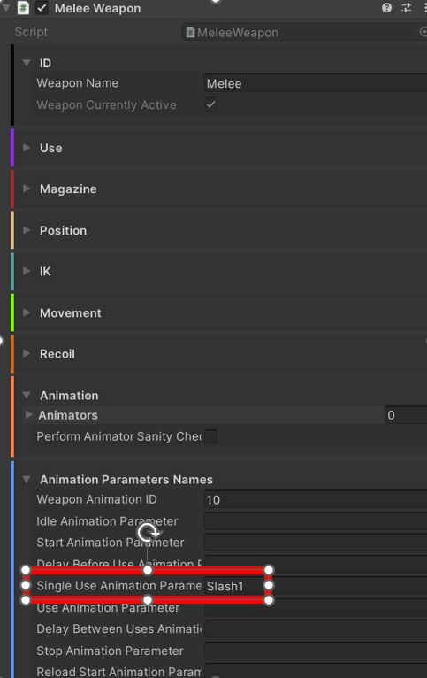Disable the Melee Weapon component checkbox
Image resolution: width=427 pixels, height=678 pixels.
pyautogui.click(x=42, y=8)
